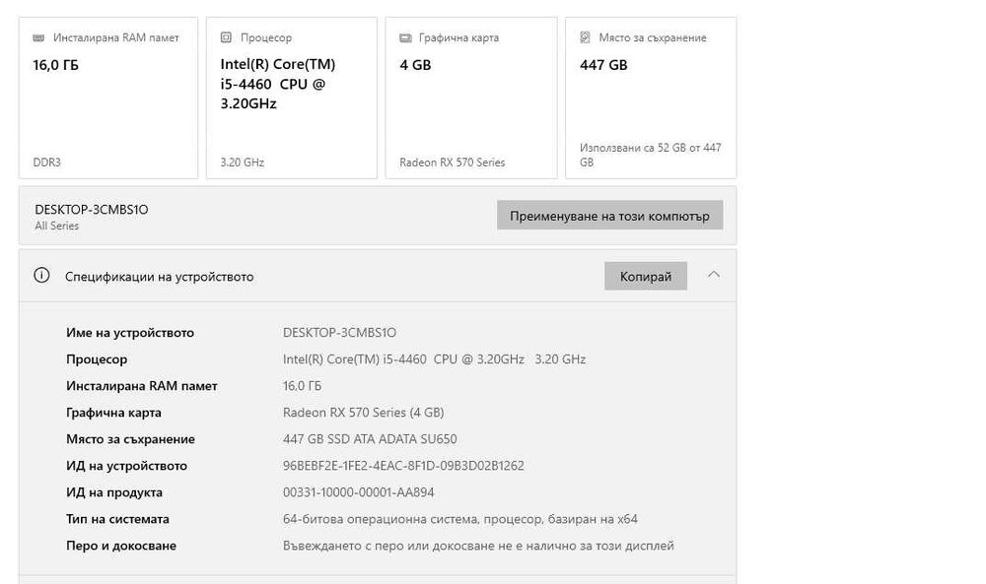Click the DDR3 label
Image resolution: width=986 pixels, height=584 pixels.
(x=46, y=162)
